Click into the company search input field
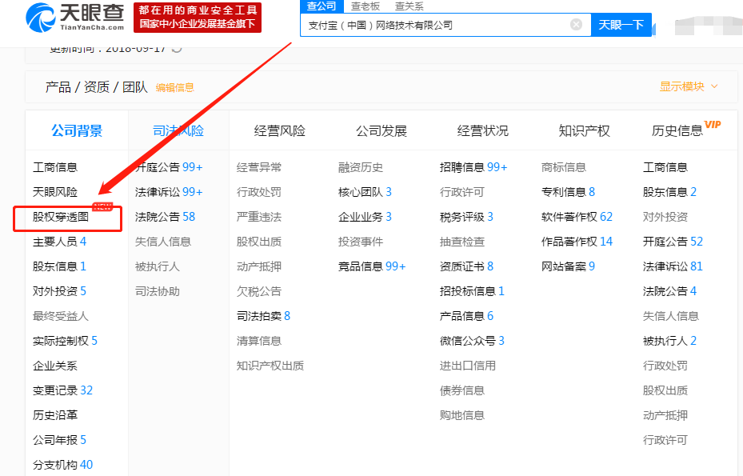The image size is (743, 476). pyautogui.click(x=436, y=25)
